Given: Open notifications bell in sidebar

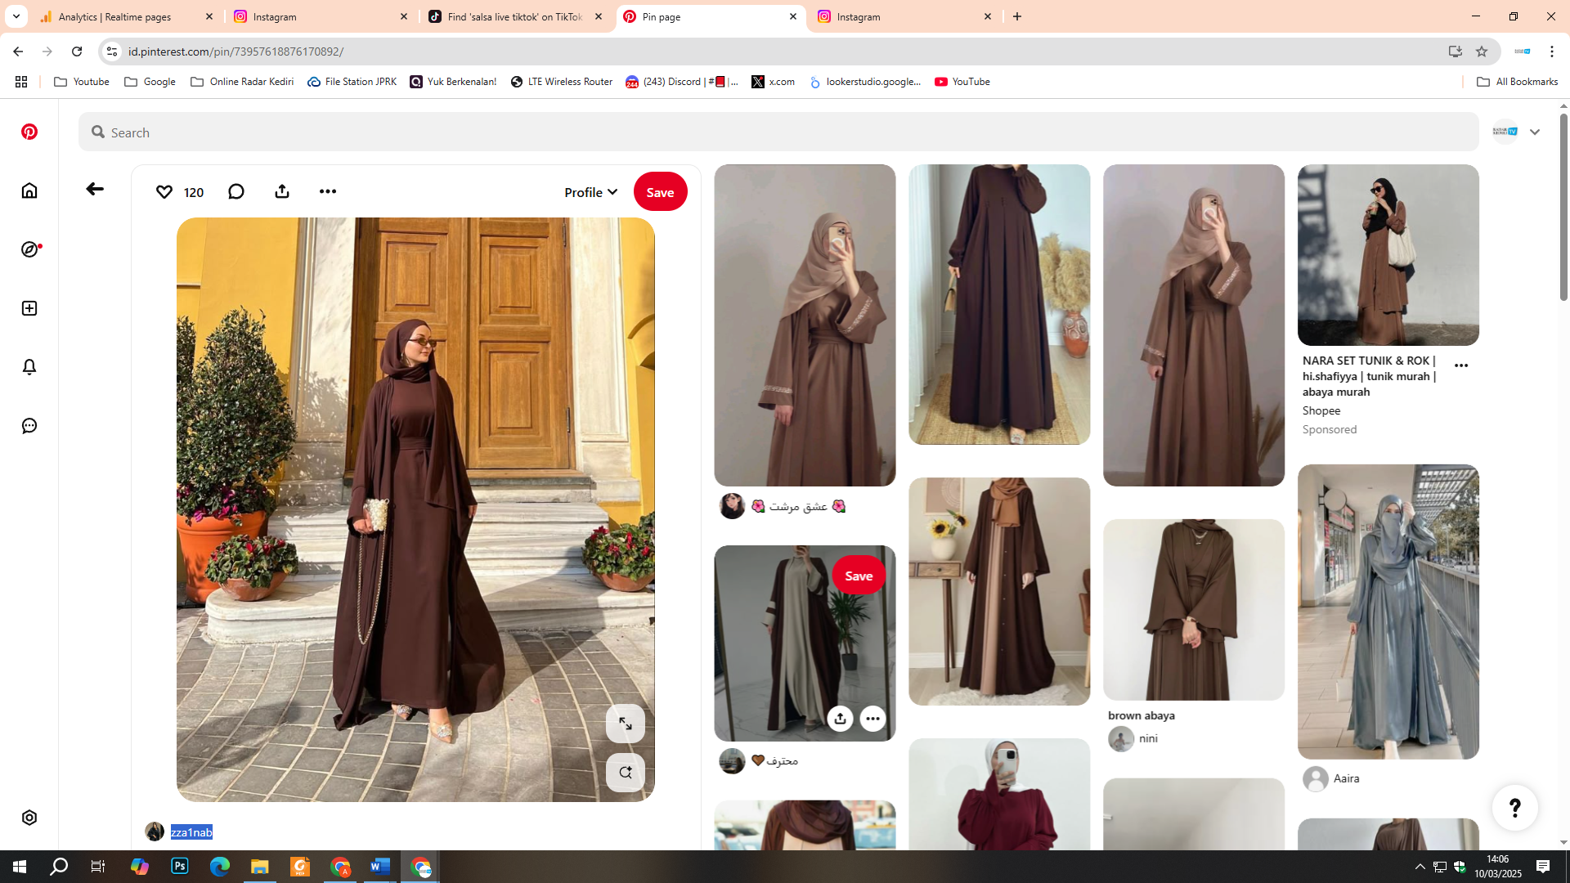Looking at the screenshot, I should [29, 367].
